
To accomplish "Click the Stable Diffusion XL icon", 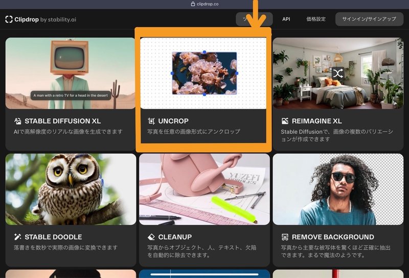I will [x=17, y=121].
